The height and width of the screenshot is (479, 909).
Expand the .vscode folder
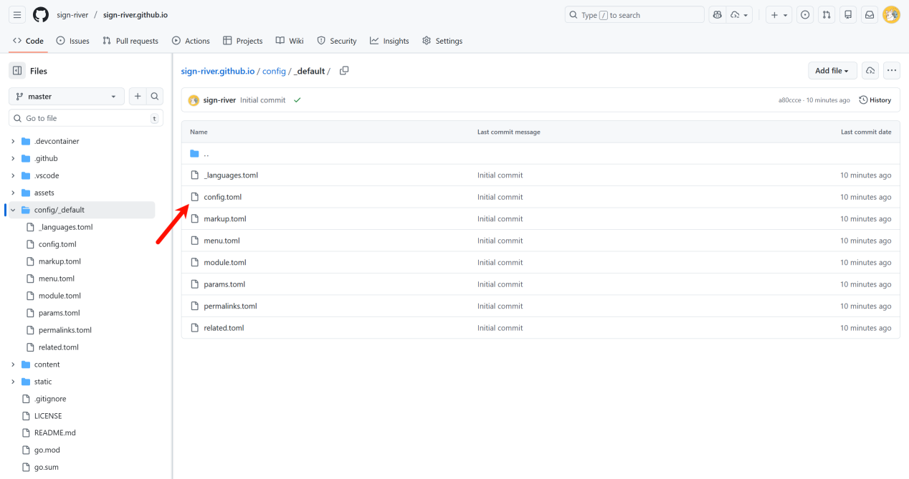(13, 176)
